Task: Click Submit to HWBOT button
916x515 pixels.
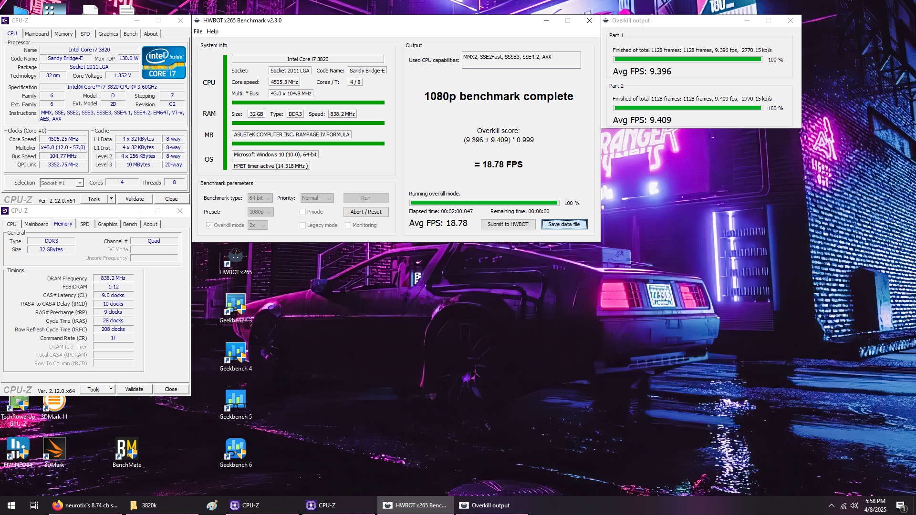Action: 508,224
